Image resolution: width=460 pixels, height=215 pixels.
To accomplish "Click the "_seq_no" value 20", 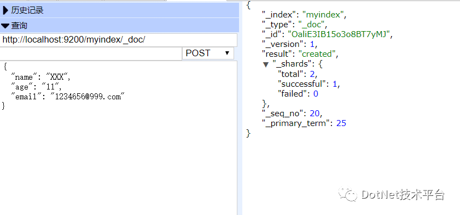I will (315, 113).
